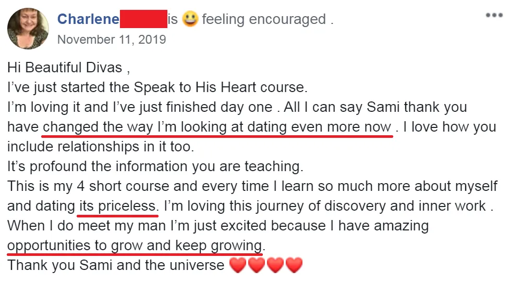Click underlined 'changed the way I'm looking' phrase
Screen dimensions: 510x284
(x=135, y=127)
